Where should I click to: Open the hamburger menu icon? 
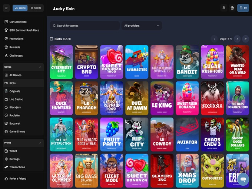[6, 8]
